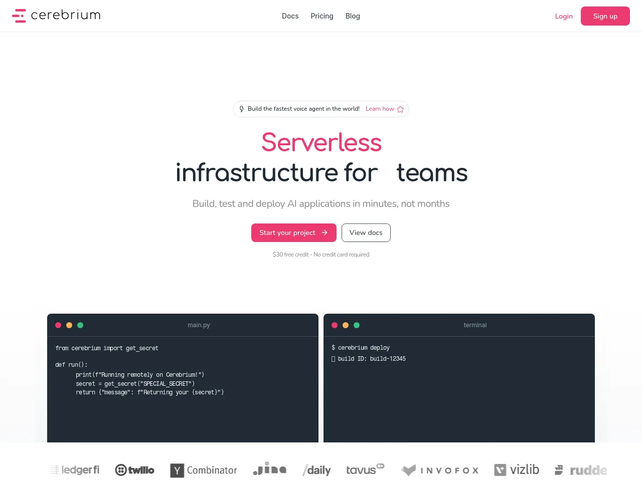
Task: Click the yellow dot on main.py window
Action: pyautogui.click(x=69, y=325)
